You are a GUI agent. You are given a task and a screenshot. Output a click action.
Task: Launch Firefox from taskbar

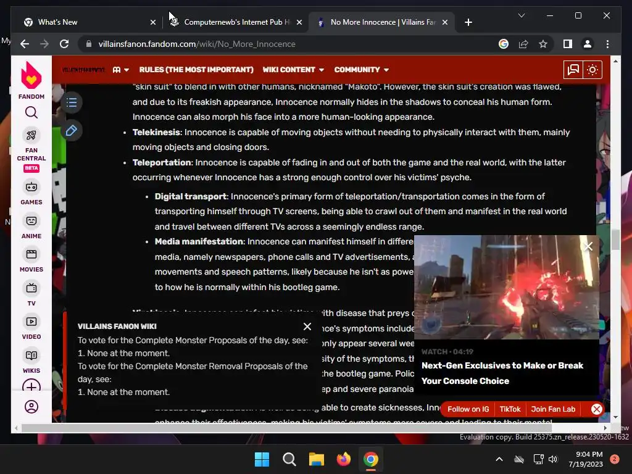343,459
